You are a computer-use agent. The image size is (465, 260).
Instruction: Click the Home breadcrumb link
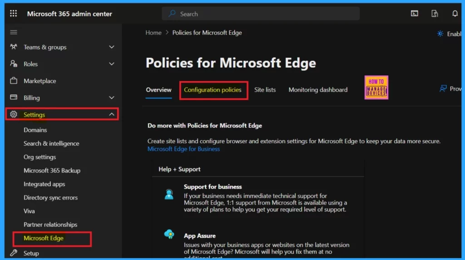[153, 33]
